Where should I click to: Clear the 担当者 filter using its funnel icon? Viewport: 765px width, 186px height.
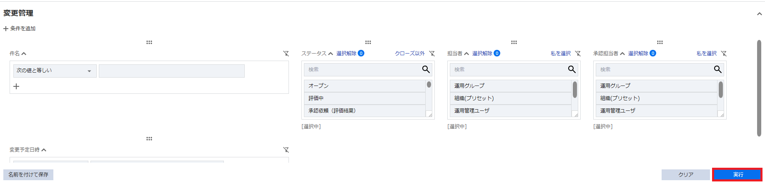click(x=578, y=54)
